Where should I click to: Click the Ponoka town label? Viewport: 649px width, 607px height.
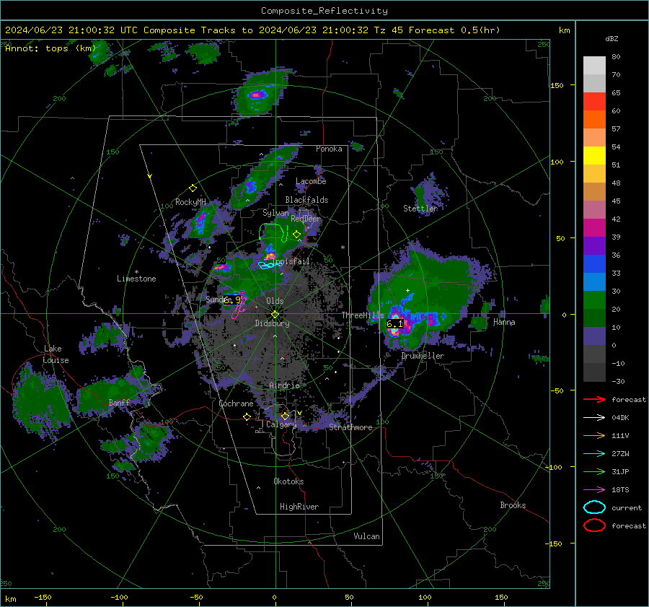pyautogui.click(x=329, y=149)
